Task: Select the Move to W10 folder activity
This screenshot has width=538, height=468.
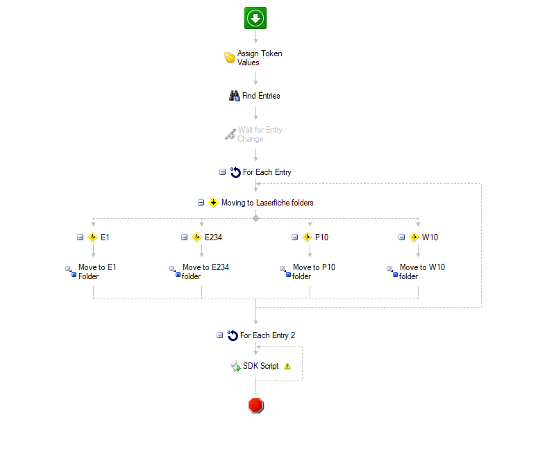Action: click(422, 271)
